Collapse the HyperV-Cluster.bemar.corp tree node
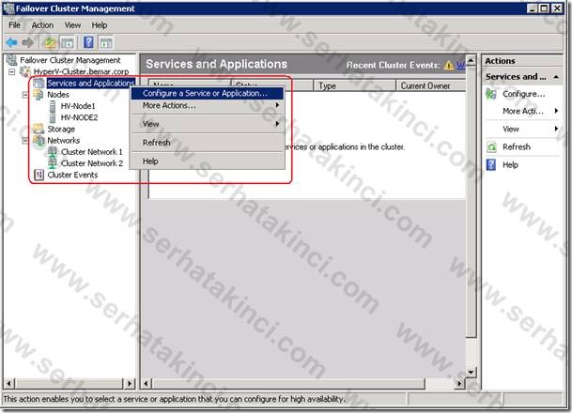 click(x=11, y=72)
